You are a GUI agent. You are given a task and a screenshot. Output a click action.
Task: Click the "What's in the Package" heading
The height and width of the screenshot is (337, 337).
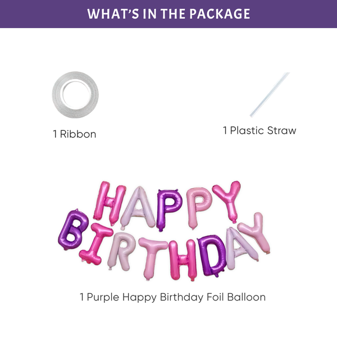[168, 14]
